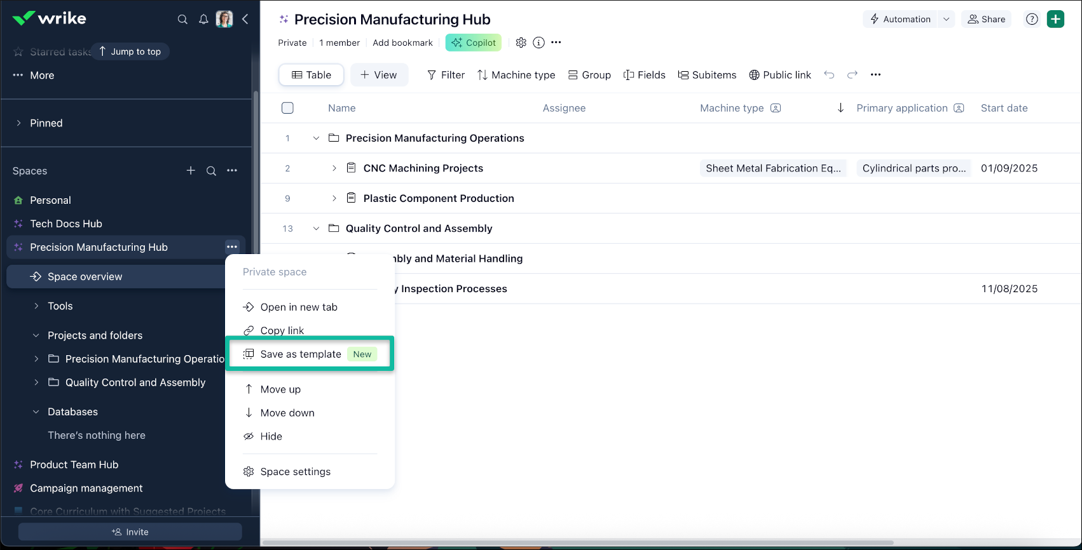Click the 1 member link
Image resolution: width=1082 pixels, height=550 pixels.
pos(339,43)
